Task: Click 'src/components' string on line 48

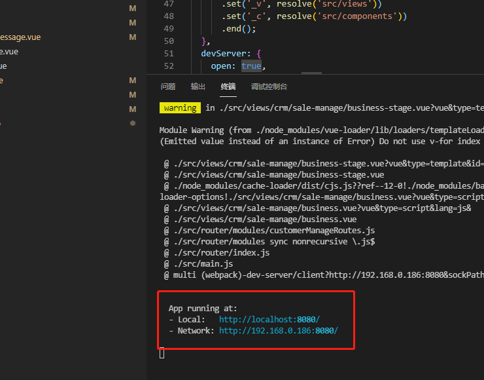Action: pyautogui.click(x=357, y=16)
